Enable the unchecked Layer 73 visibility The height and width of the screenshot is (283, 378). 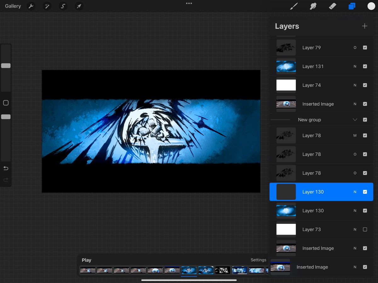pyautogui.click(x=365, y=229)
